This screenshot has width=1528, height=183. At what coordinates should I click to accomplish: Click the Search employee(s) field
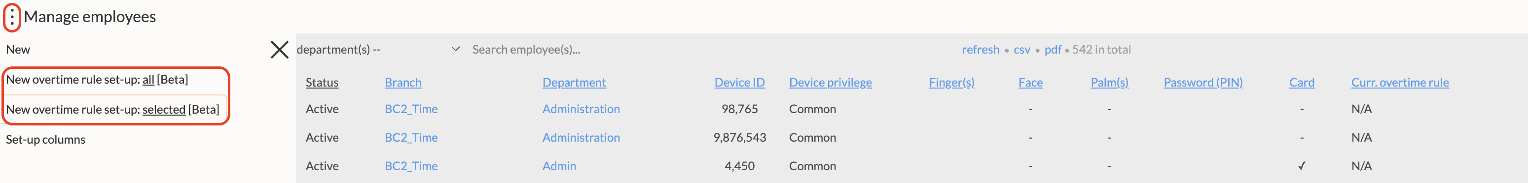coord(593,50)
